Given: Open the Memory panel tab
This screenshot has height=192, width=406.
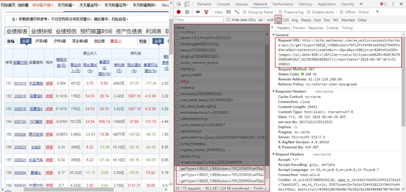Looking at the screenshot, I should point(305,4).
